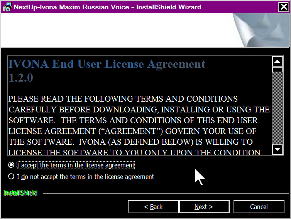Click the license scrollbar track below thumb

[277, 108]
